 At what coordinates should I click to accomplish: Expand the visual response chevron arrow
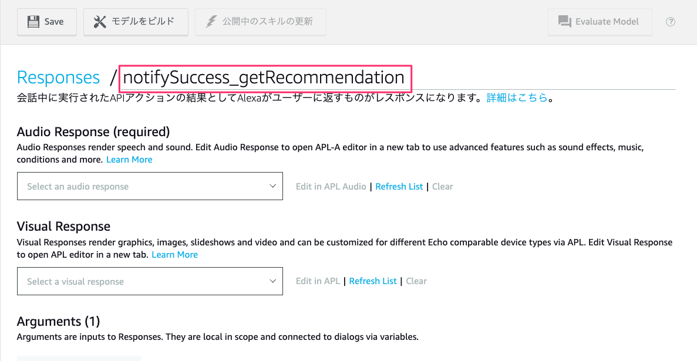pos(273,281)
